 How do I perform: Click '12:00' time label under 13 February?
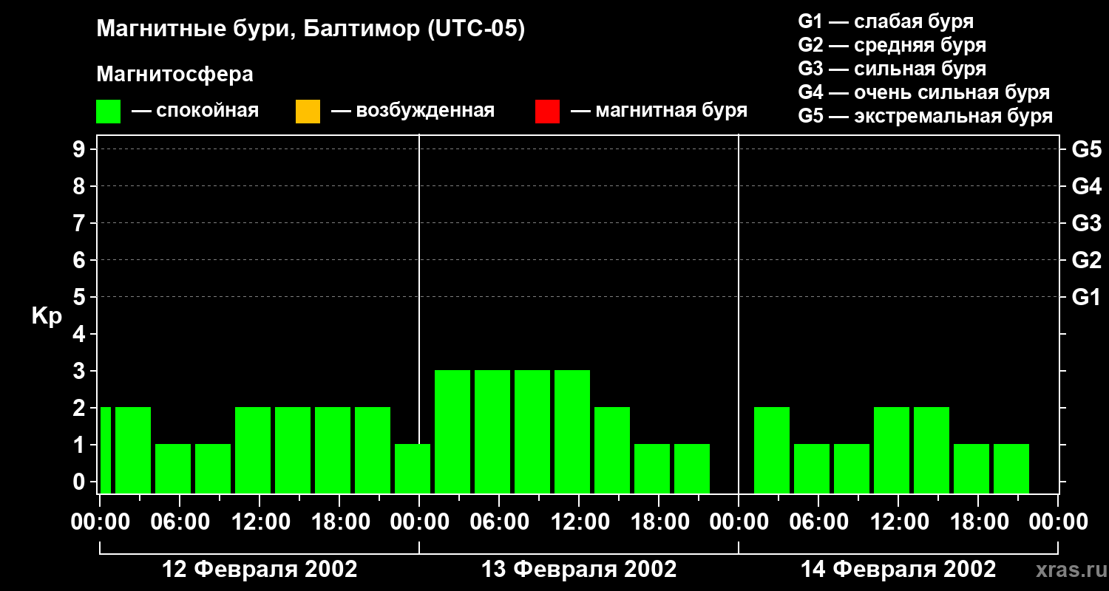pos(579,522)
